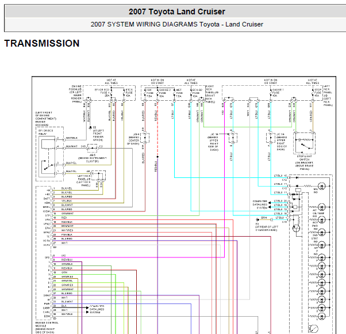Click the YEL/BLK wire label at pin 7
The width and height of the screenshot is (346, 334).
(67, 201)
